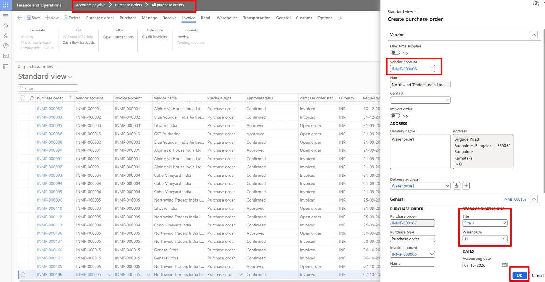Open Modules list icon in the sidebar
This screenshot has height=282, width=545.
pyautogui.click(x=6, y=66)
